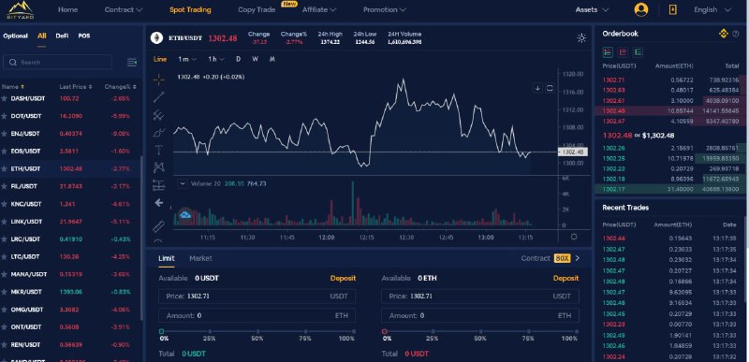Favorite the ENJ/USDT pair star
Viewport: 749px width, 362px height.
tap(5, 134)
